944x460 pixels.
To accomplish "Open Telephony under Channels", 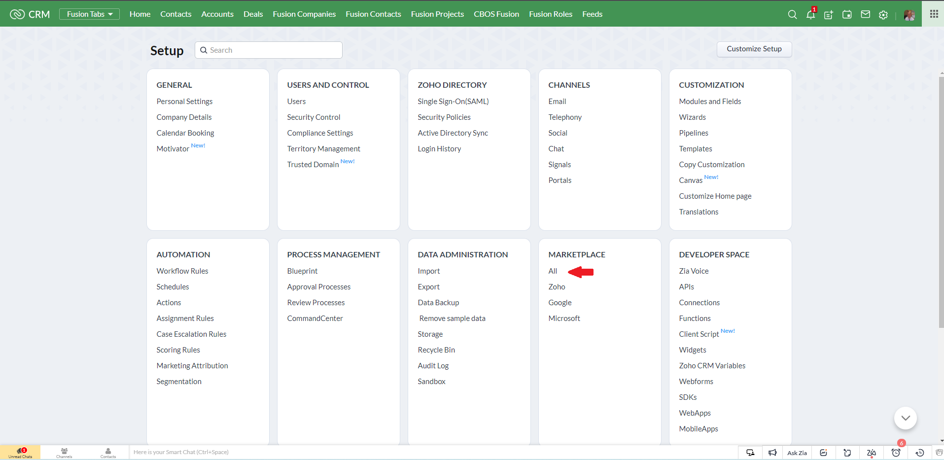I will click(565, 117).
